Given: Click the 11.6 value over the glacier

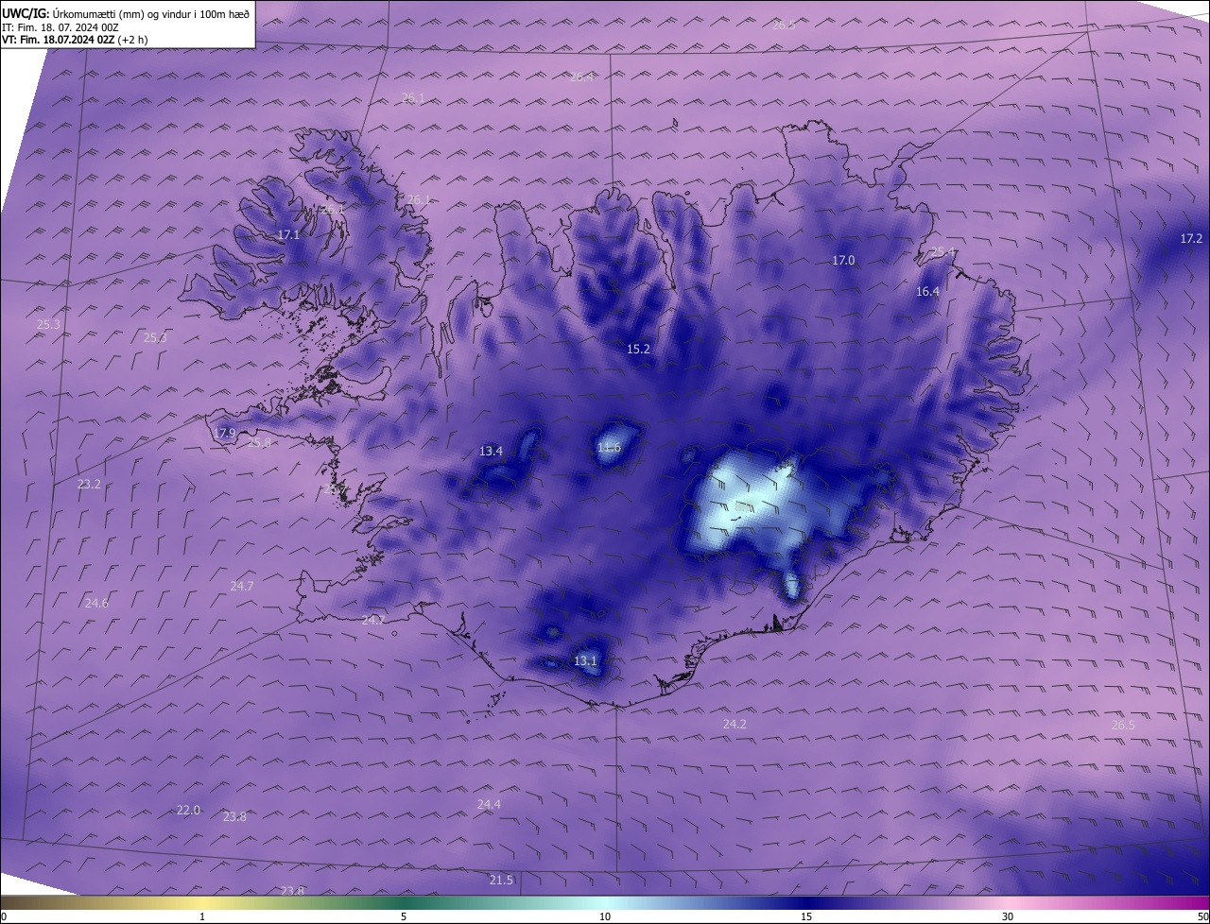Looking at the screenshot, I should coord(609,447).
